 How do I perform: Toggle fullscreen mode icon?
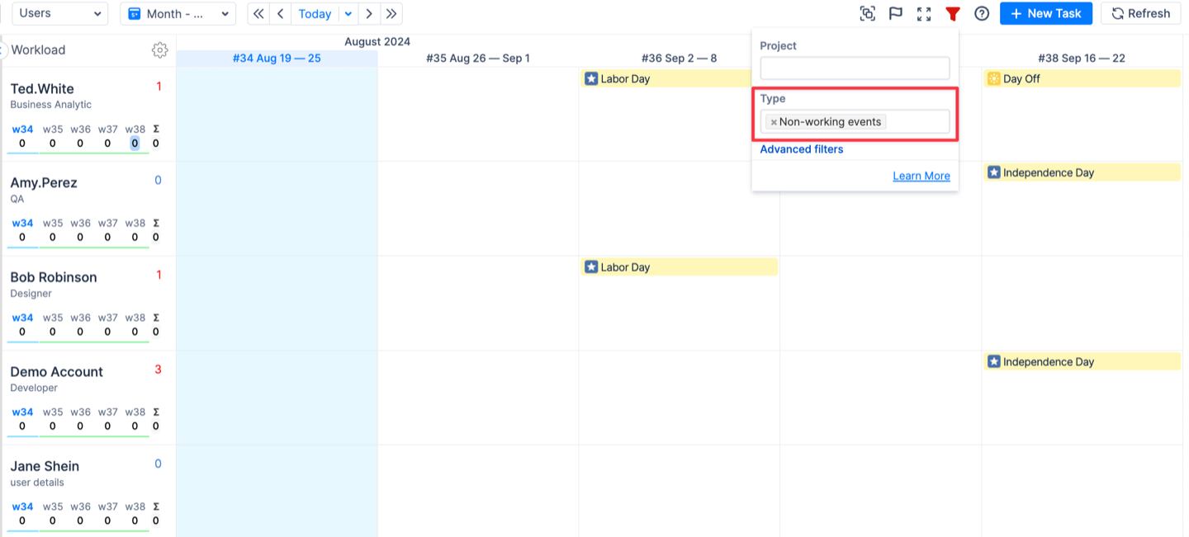click(924, 13)
